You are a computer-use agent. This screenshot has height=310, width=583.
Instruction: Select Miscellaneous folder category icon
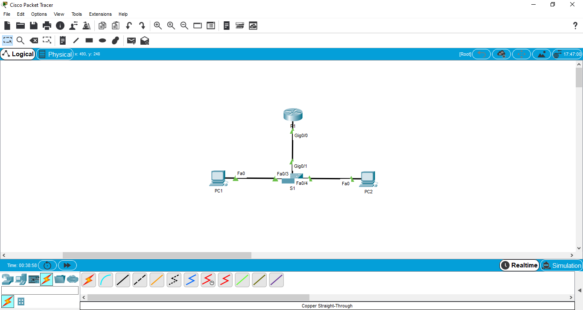click(x=60, y=279)
